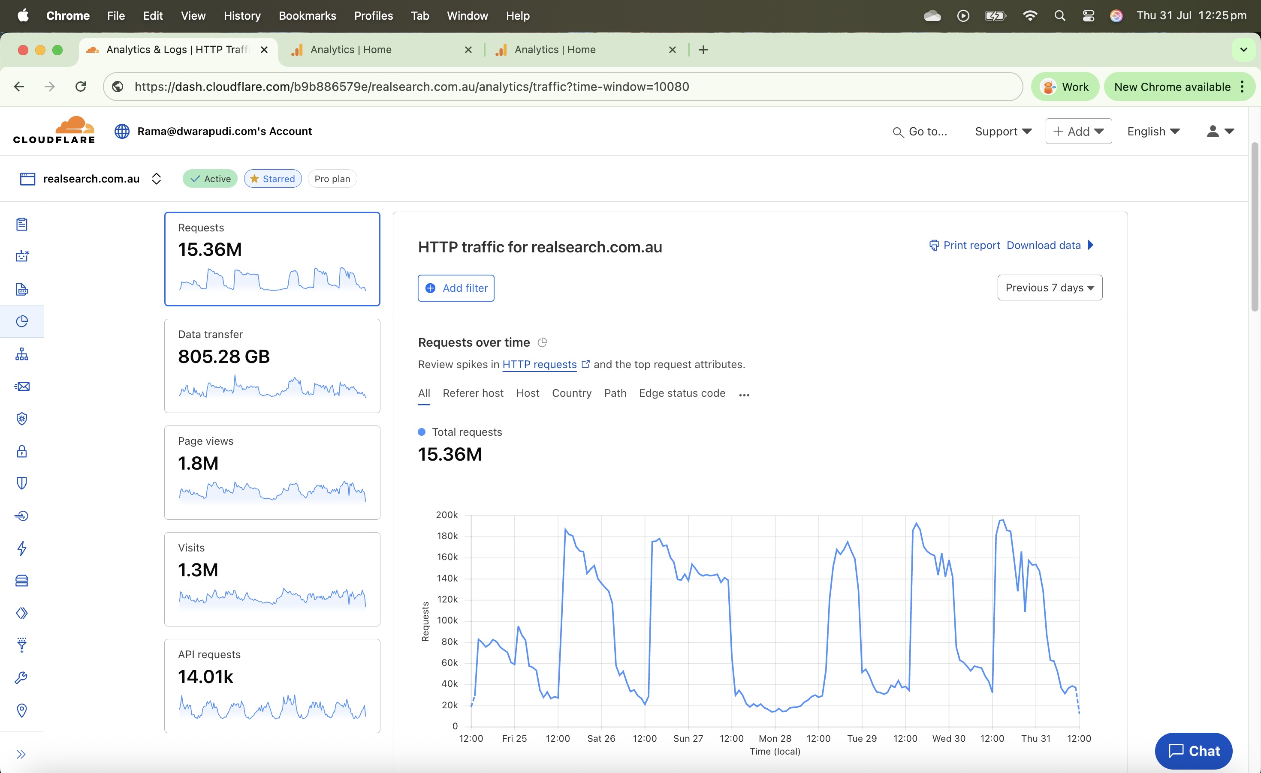Select the Visits 1.3M card
The width and height of the screenshot is (1261, 773).
click(x=272, y=579)
